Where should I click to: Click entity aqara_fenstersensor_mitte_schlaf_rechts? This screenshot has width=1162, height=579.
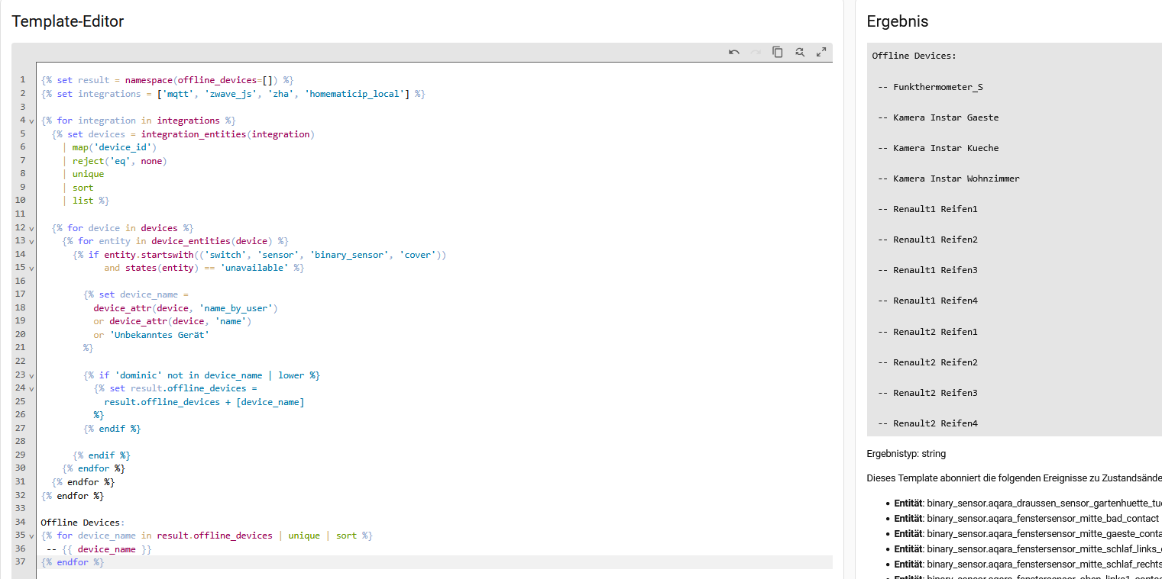pos(1028,565)
